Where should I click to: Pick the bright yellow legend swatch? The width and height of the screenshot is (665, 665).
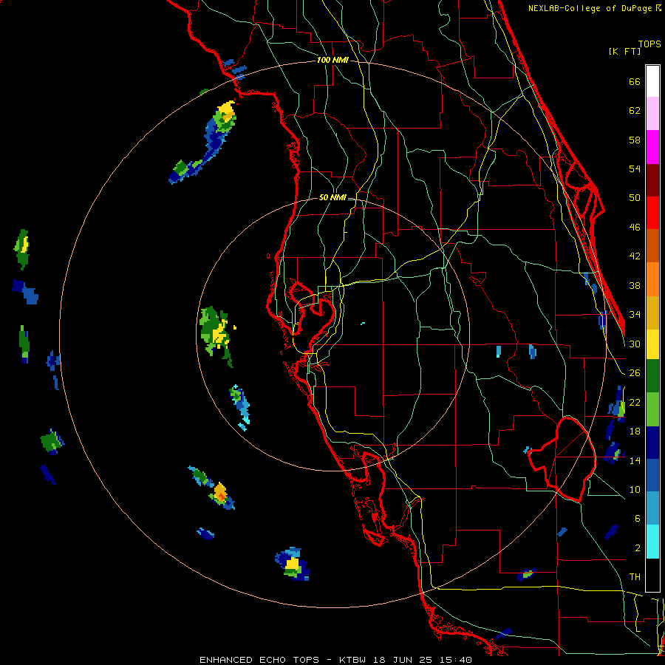pos(652,344)
